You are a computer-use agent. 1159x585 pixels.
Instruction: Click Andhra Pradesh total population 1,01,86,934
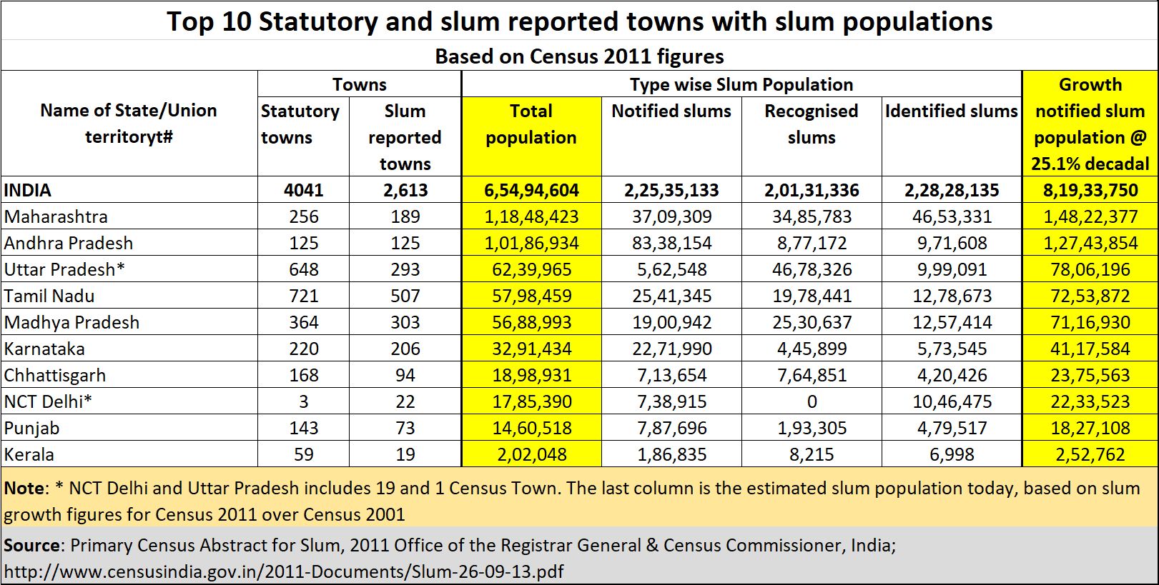click(x=531, y=243)
